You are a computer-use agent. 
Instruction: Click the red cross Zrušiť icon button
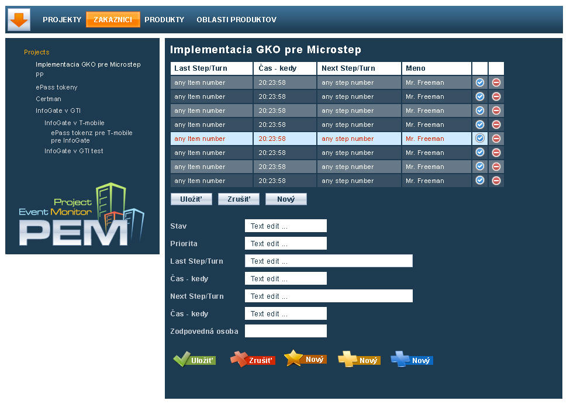click(253, 360)
